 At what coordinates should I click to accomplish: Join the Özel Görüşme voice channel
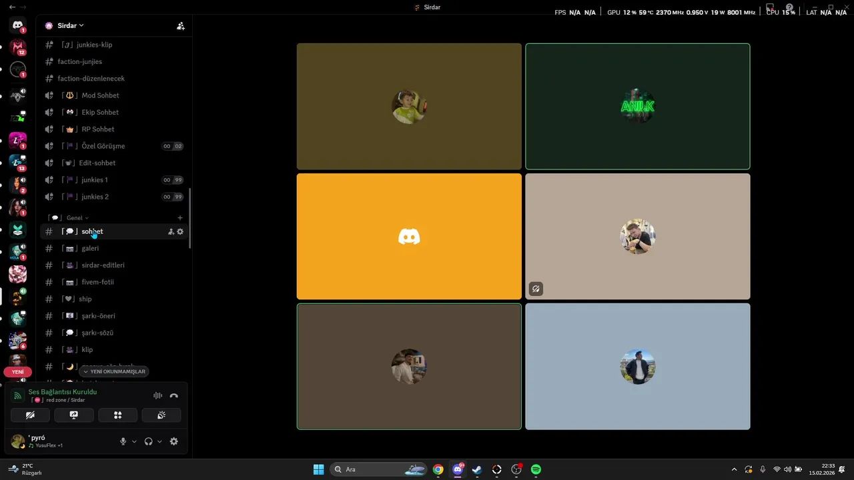(x=113, y=146)
